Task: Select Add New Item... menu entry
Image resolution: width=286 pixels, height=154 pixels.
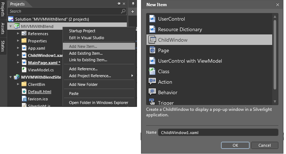Action: pos(99,46)
